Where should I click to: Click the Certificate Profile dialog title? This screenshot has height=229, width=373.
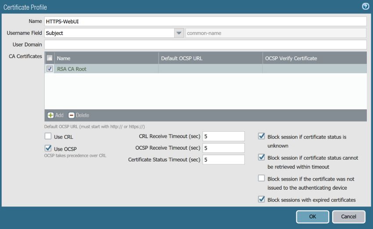coord(25,7)
